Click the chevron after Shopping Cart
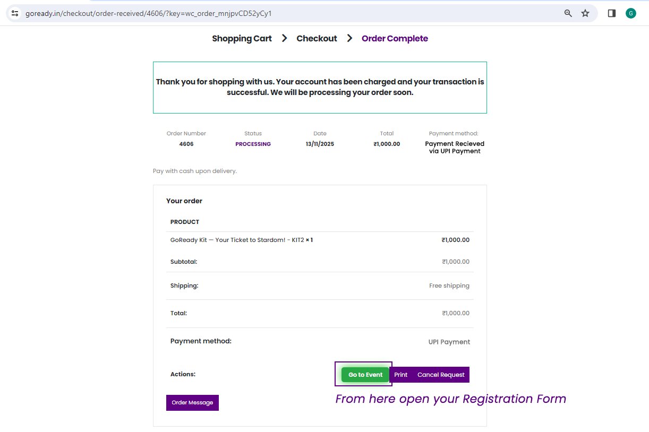The image size is (649, 432). (285, 38)
